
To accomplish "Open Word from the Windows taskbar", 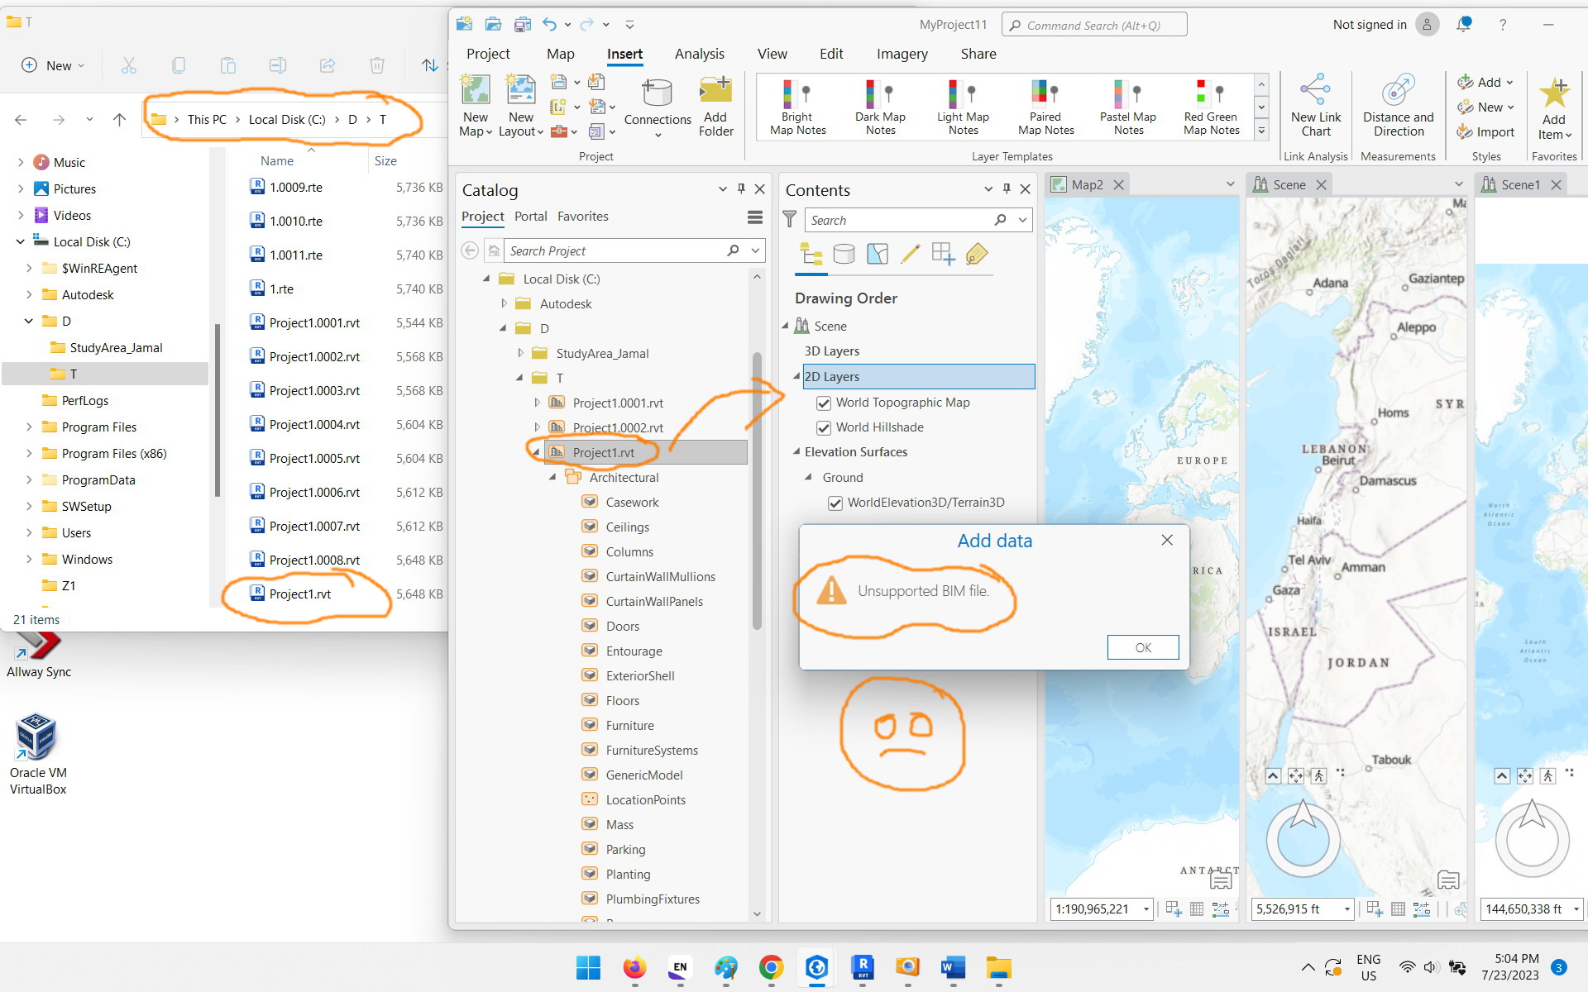I will (x=953, y=967).
